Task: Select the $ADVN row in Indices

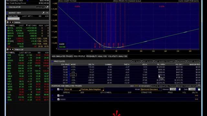Action: pos(28,33)
